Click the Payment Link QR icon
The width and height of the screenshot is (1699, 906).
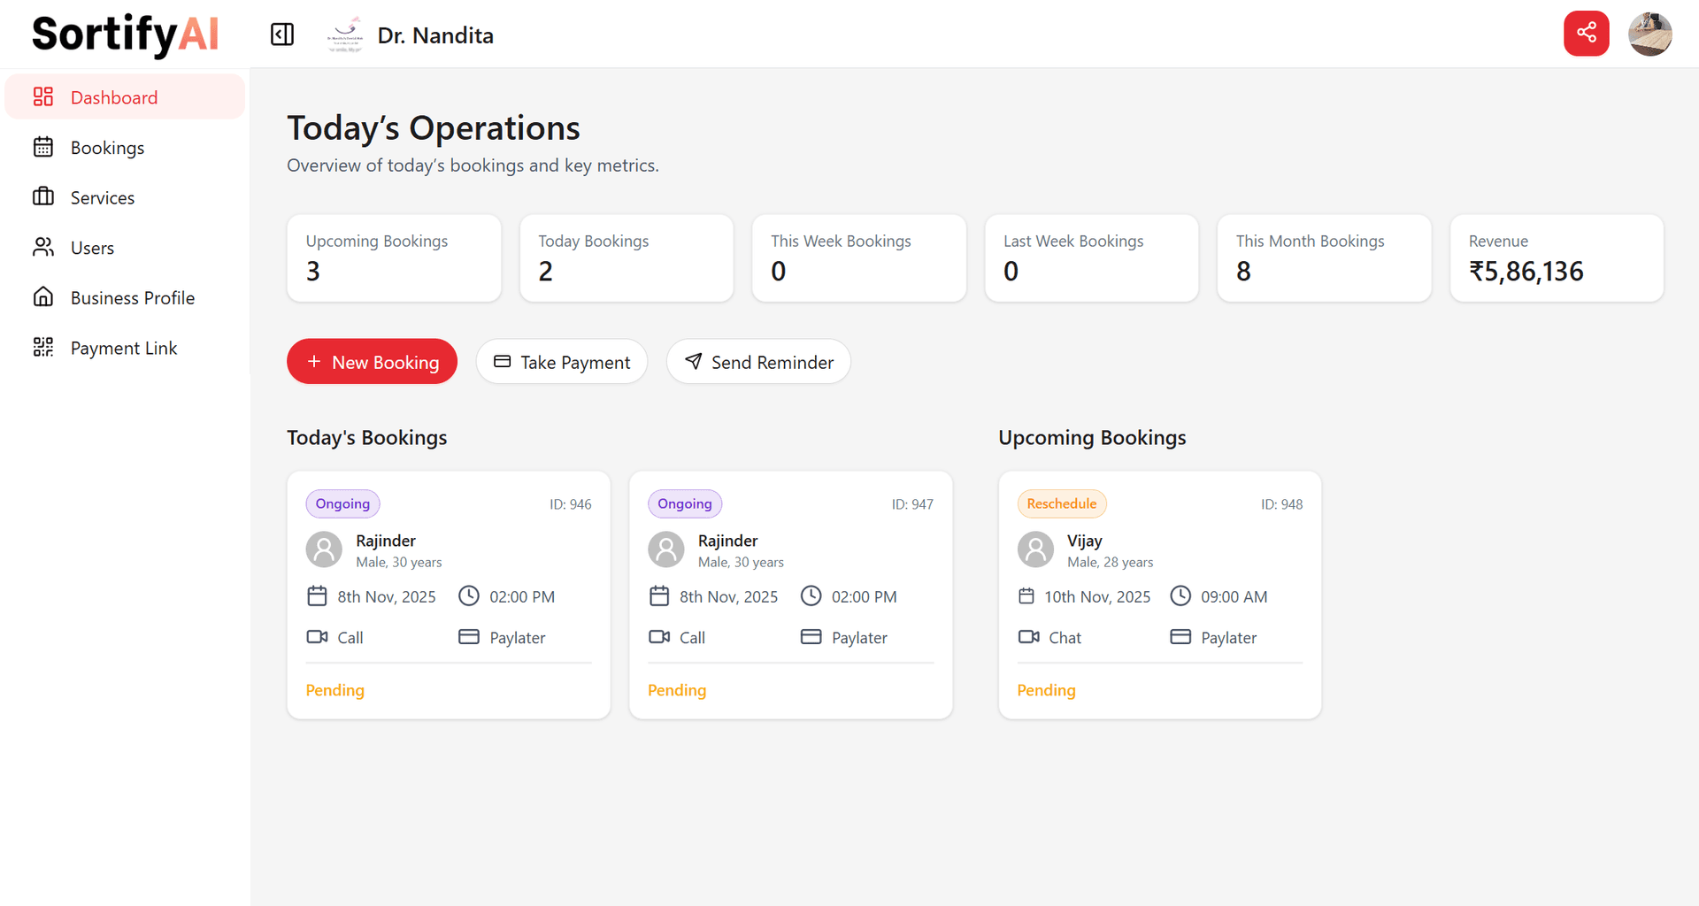pyautogui.click(x=43, y=348)
